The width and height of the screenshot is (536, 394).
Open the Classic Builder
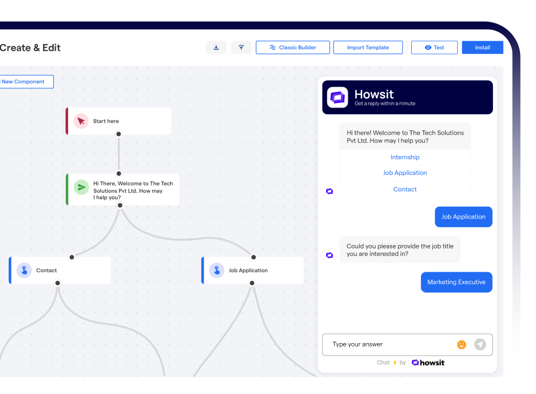[x=293, y=48]
